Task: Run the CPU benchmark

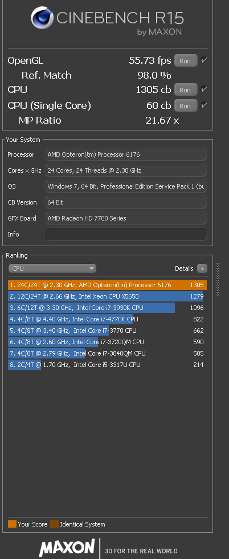Action: [x=185, y=90]
